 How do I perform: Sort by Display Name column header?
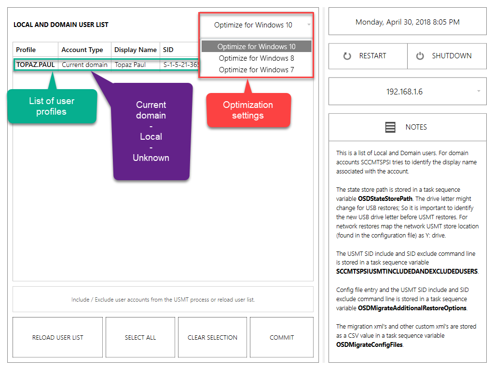tap(135, 50)
